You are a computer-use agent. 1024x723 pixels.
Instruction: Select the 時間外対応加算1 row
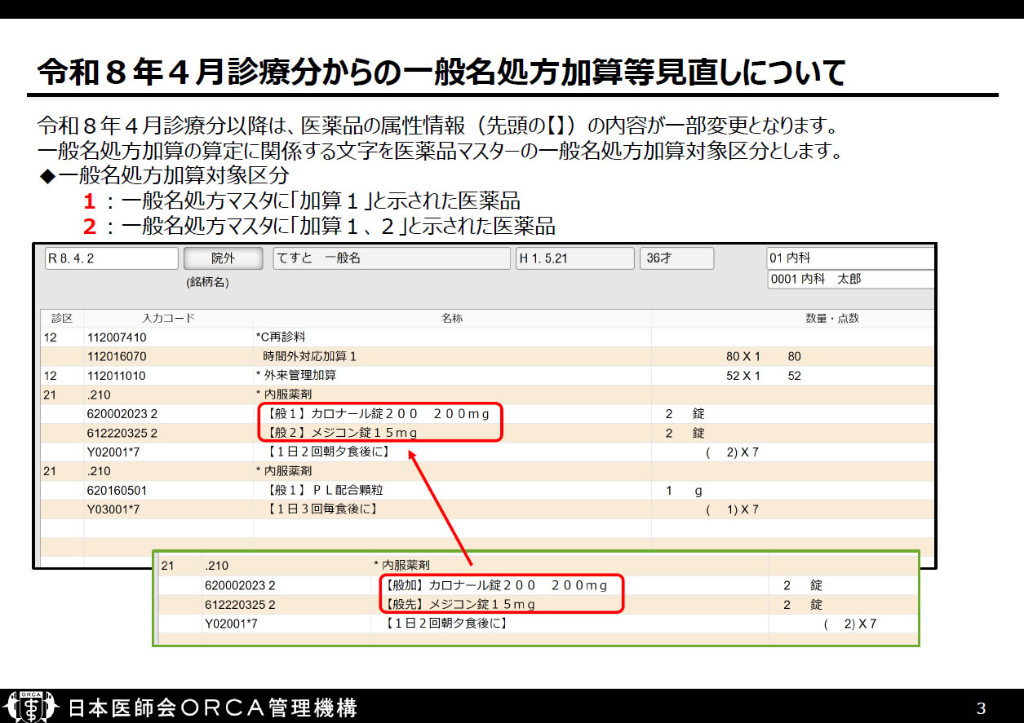310,356
